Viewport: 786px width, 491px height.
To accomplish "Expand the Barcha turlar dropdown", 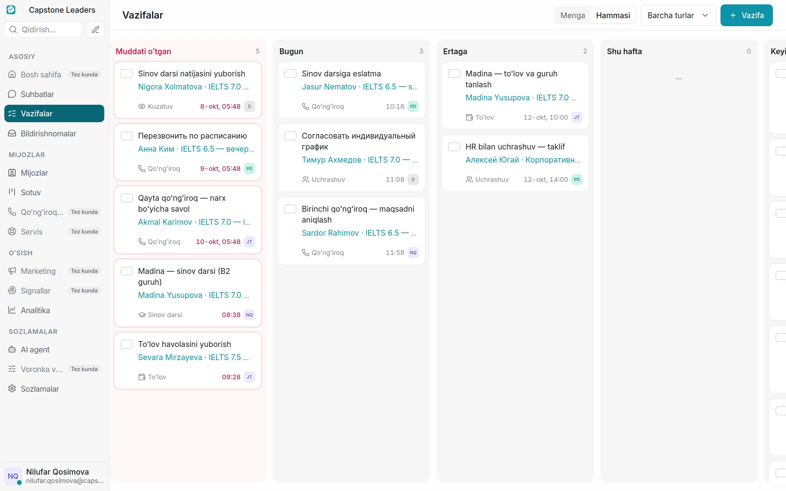I will (x=678, y=15).
